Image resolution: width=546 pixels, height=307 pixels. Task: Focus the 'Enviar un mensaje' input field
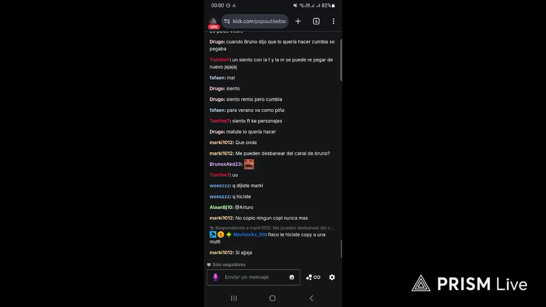pyautogui.click(x=253, y=277)
